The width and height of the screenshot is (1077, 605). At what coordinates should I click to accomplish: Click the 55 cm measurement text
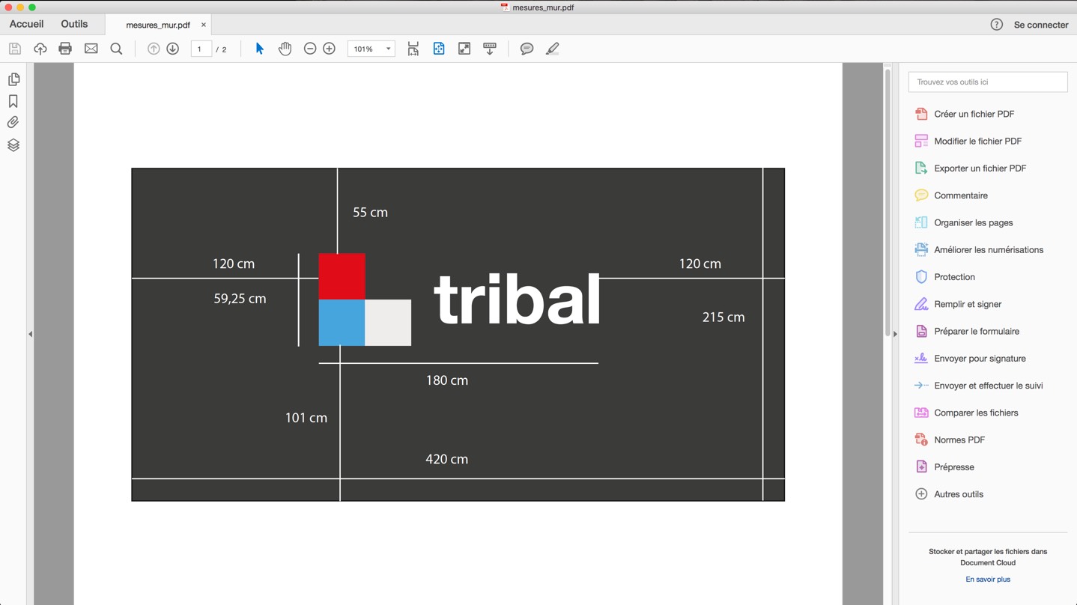[x=370, y=213]
